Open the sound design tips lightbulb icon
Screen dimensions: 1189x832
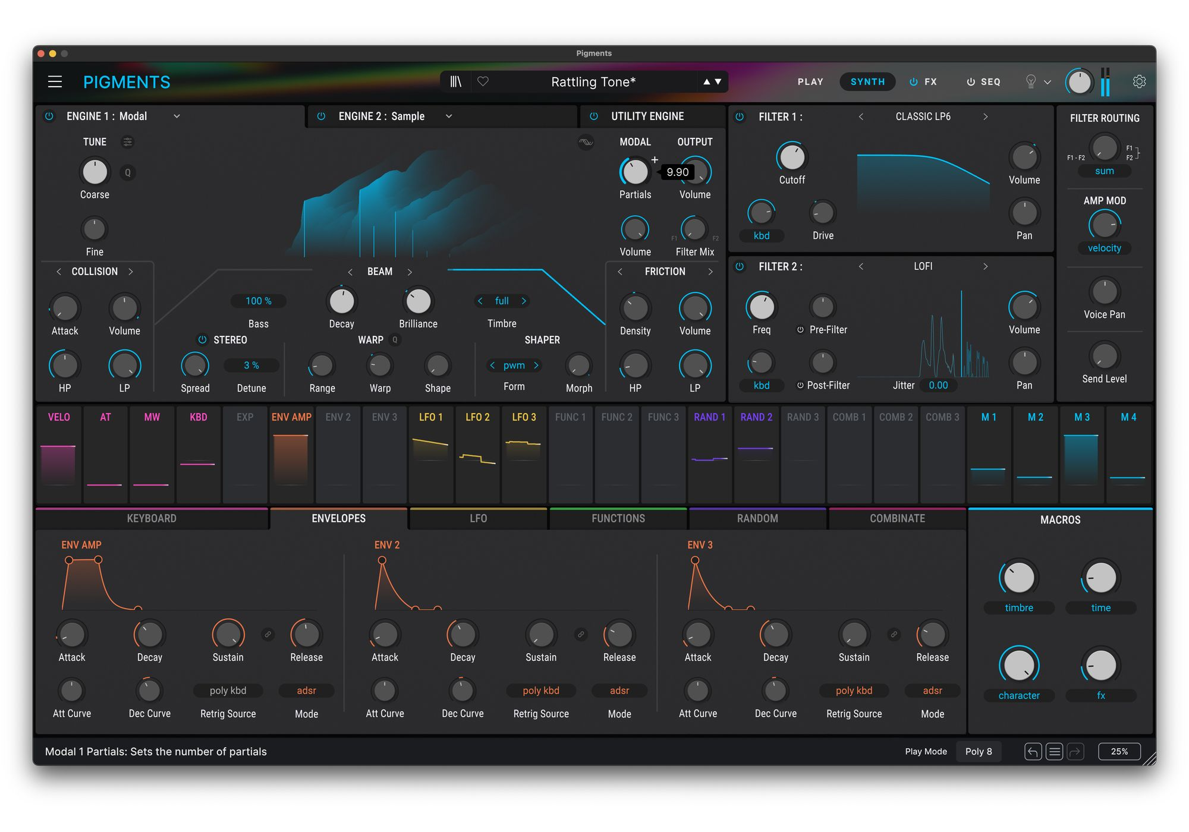pyautogui.click(x=1031, y=81)
